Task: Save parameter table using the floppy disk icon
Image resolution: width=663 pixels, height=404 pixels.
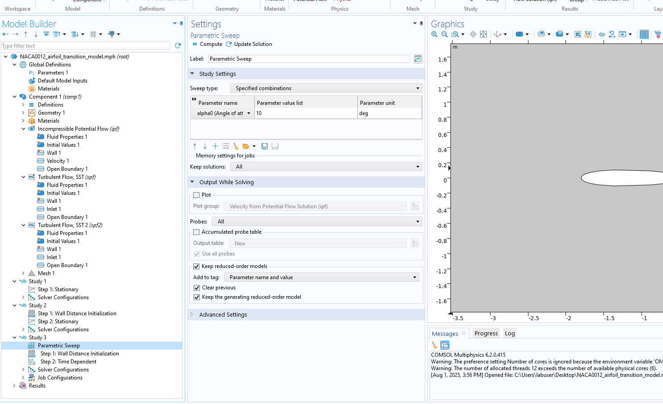Action: click(265, 146)
